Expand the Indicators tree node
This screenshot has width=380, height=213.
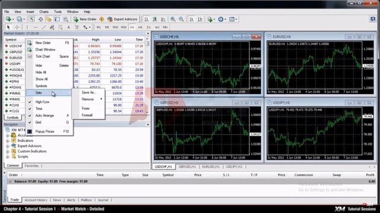pos(8,141)
